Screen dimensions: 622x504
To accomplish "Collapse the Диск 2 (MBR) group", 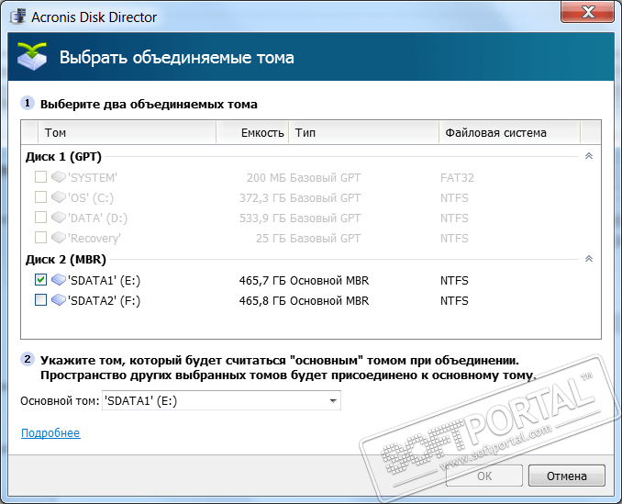I will [589, 259].
